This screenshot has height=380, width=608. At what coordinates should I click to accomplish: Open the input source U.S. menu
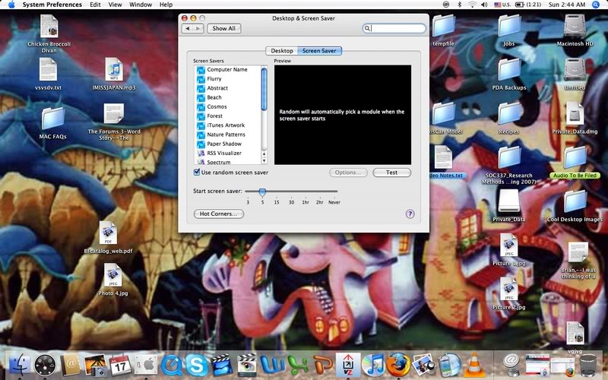pos(502,5)
